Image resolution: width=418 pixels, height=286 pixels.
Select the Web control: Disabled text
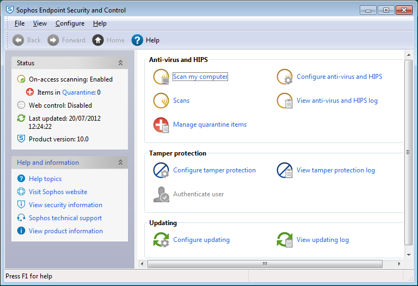tap(60, 105)
